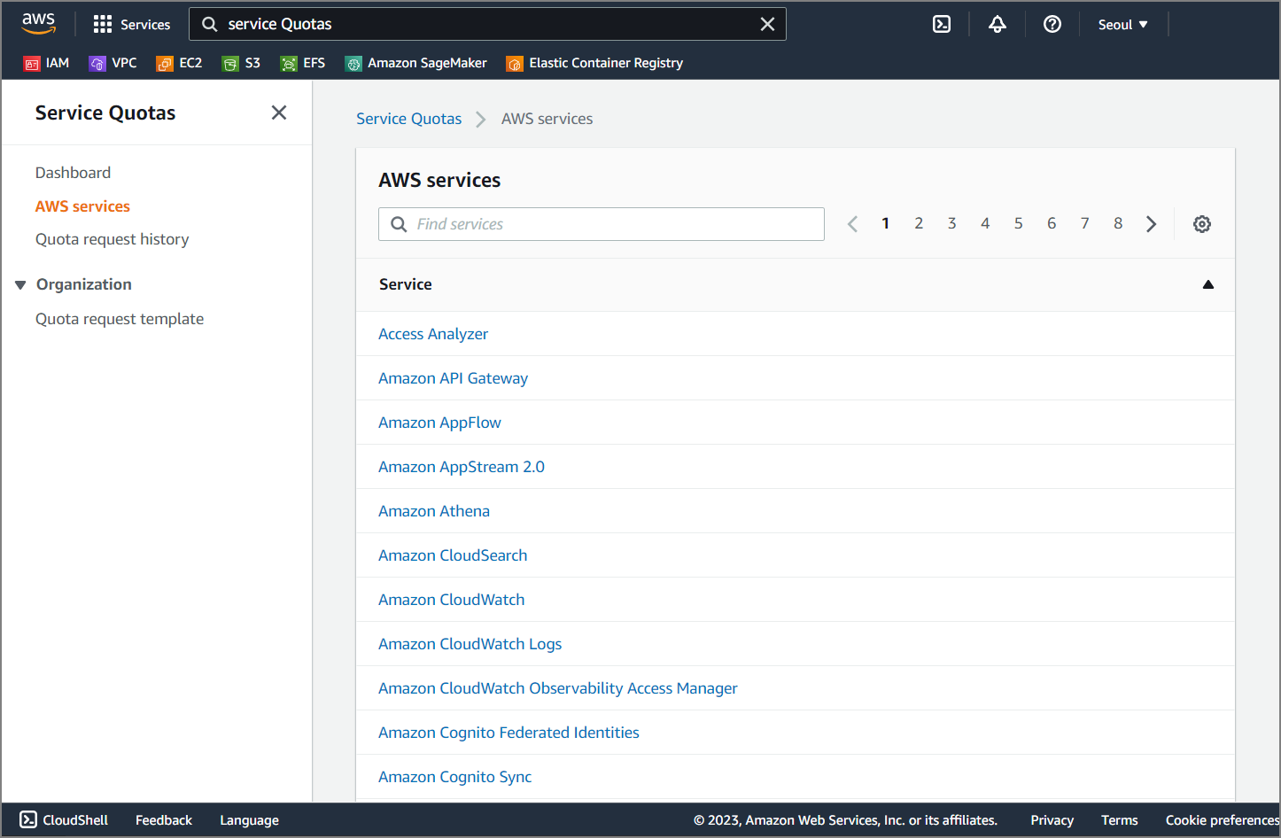
Task: Click the main service Quotas search bar
Action: [x=487, y=24]
